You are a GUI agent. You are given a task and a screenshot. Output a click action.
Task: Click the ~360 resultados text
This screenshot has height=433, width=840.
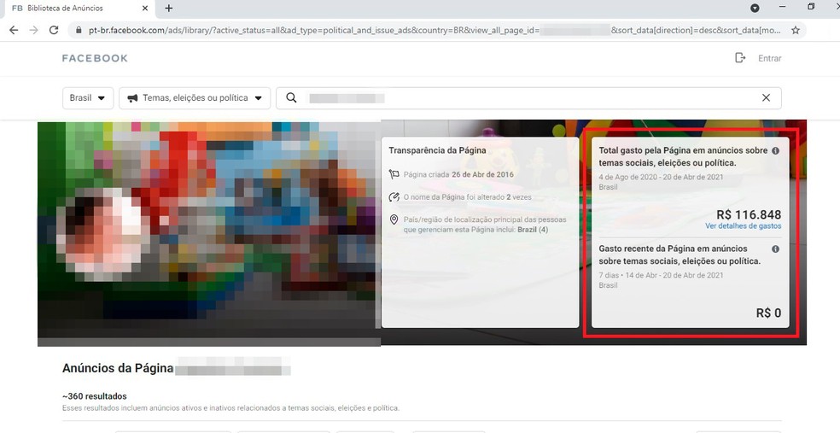[94, 396]
